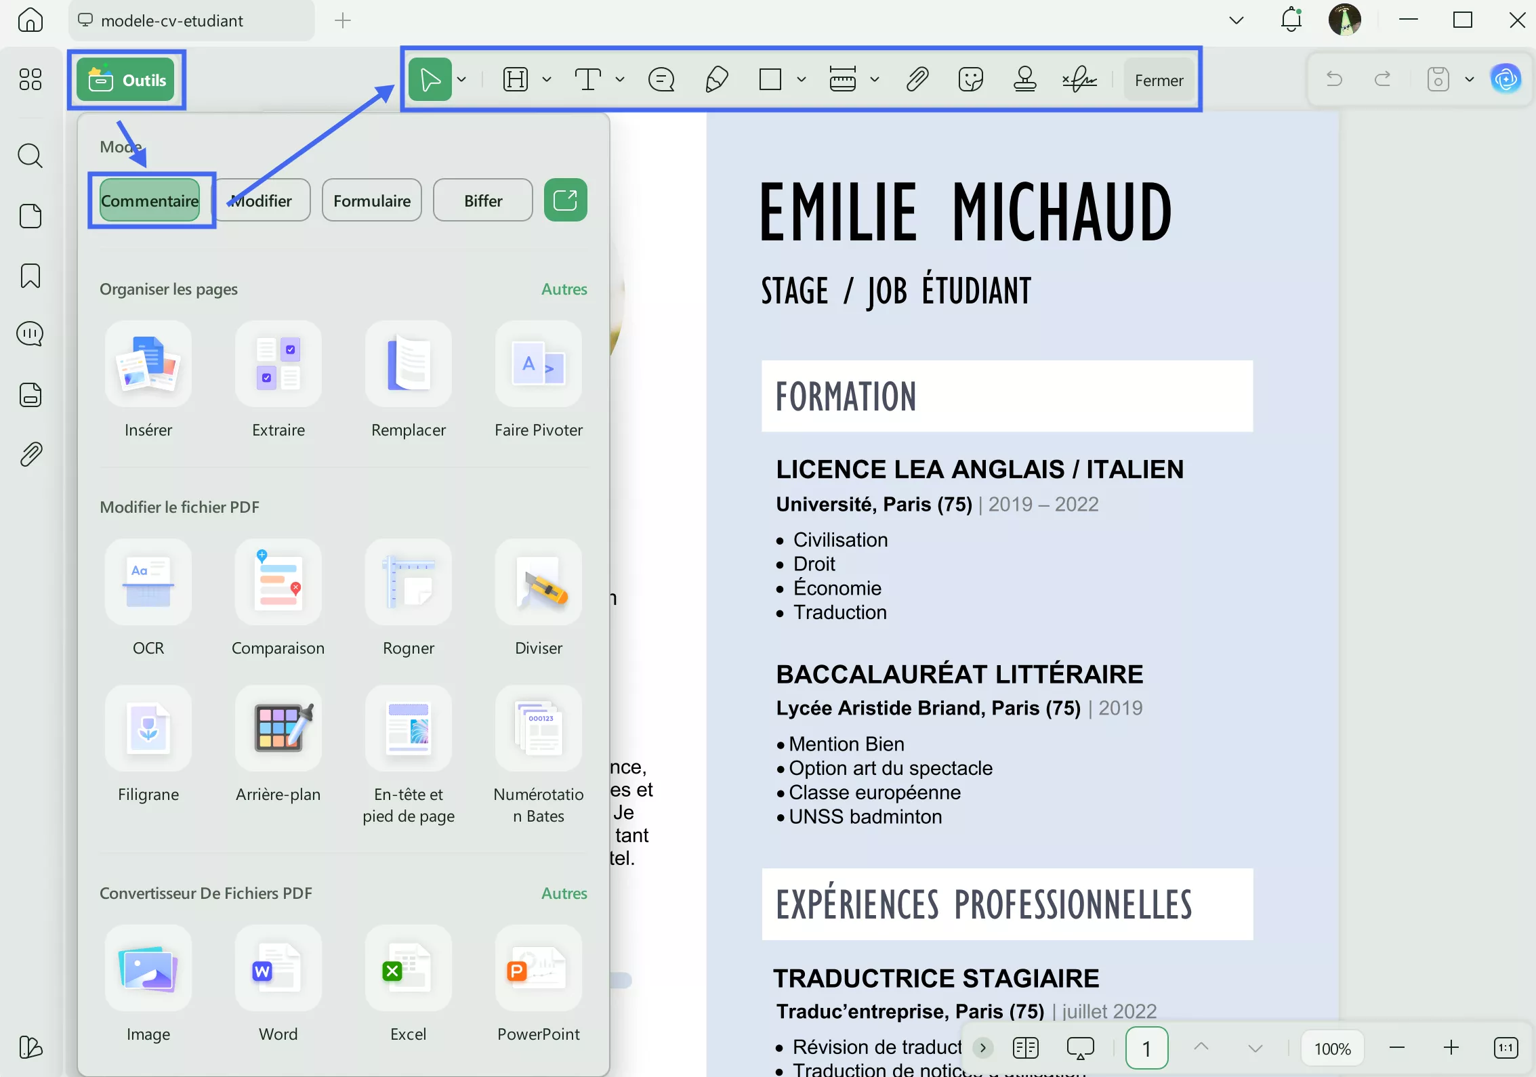Add a comment note with bubble icon

661,80
